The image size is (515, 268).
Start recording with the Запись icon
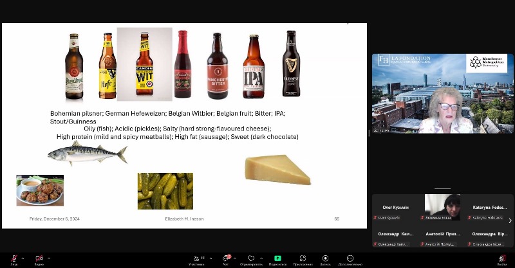[x=325, y=260]
